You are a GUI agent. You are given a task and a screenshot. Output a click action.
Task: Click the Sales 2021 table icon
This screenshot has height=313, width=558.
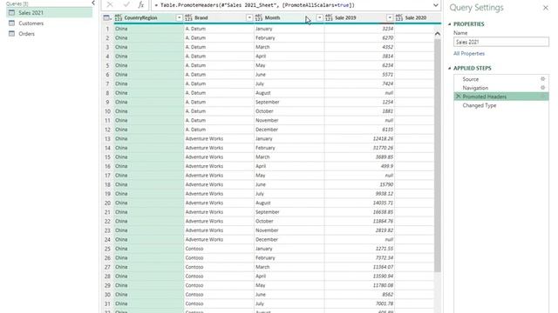pos(11,13)
